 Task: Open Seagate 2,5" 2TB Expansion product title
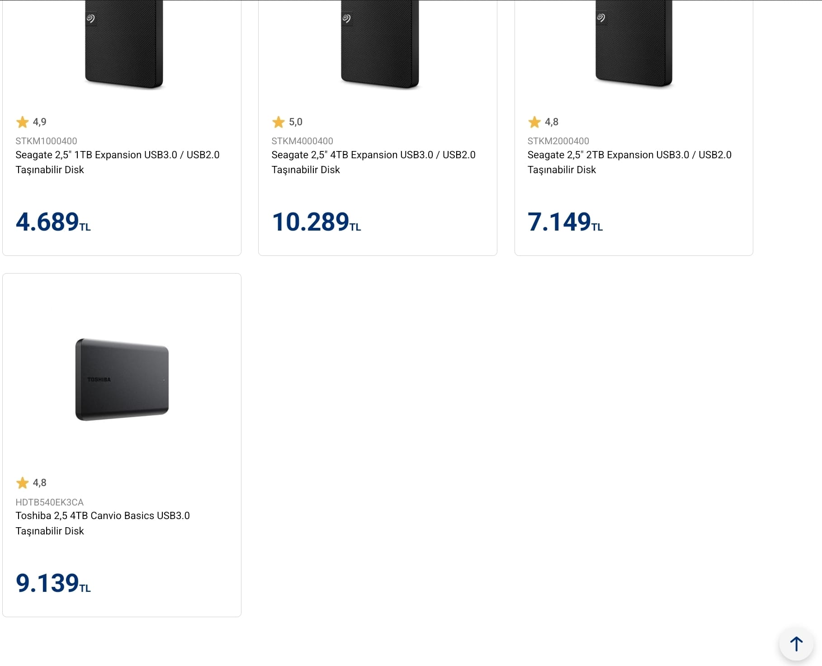tap(629, 162)
